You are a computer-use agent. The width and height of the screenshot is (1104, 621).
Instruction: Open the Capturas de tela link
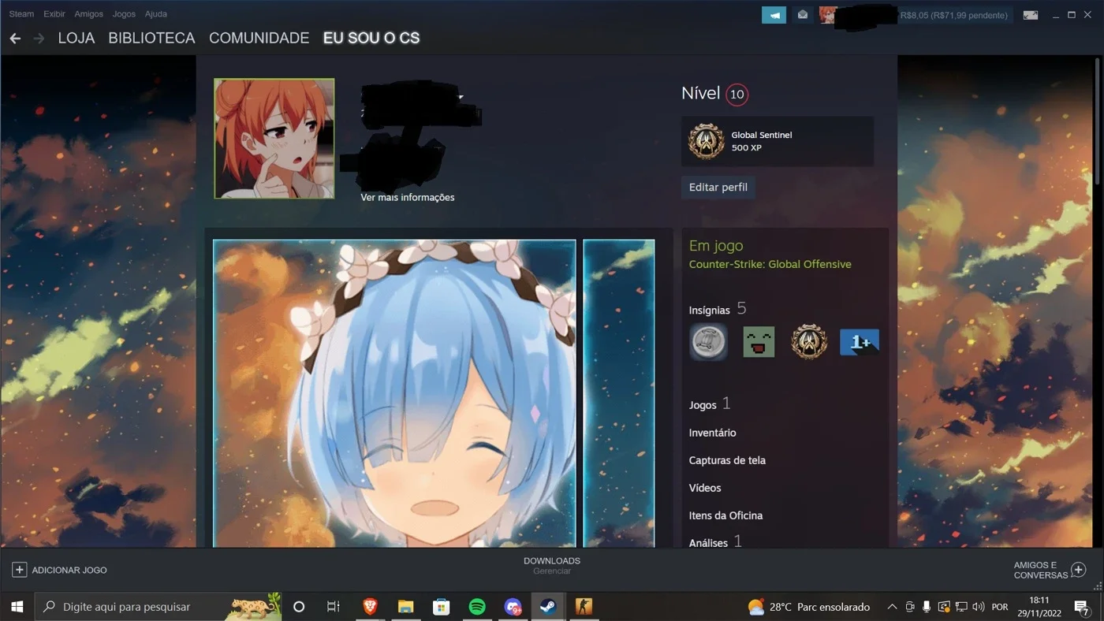pyautogui.click(x=727, y=460)
